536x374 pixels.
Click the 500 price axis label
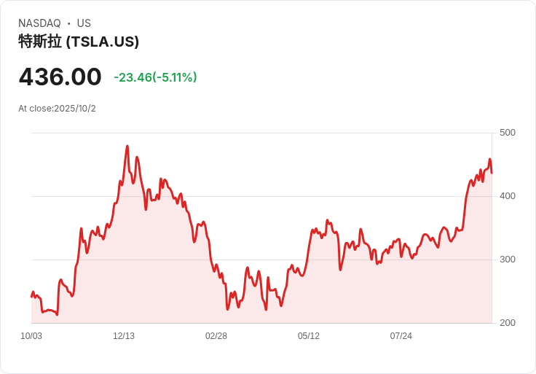click(x=508, y=133)
